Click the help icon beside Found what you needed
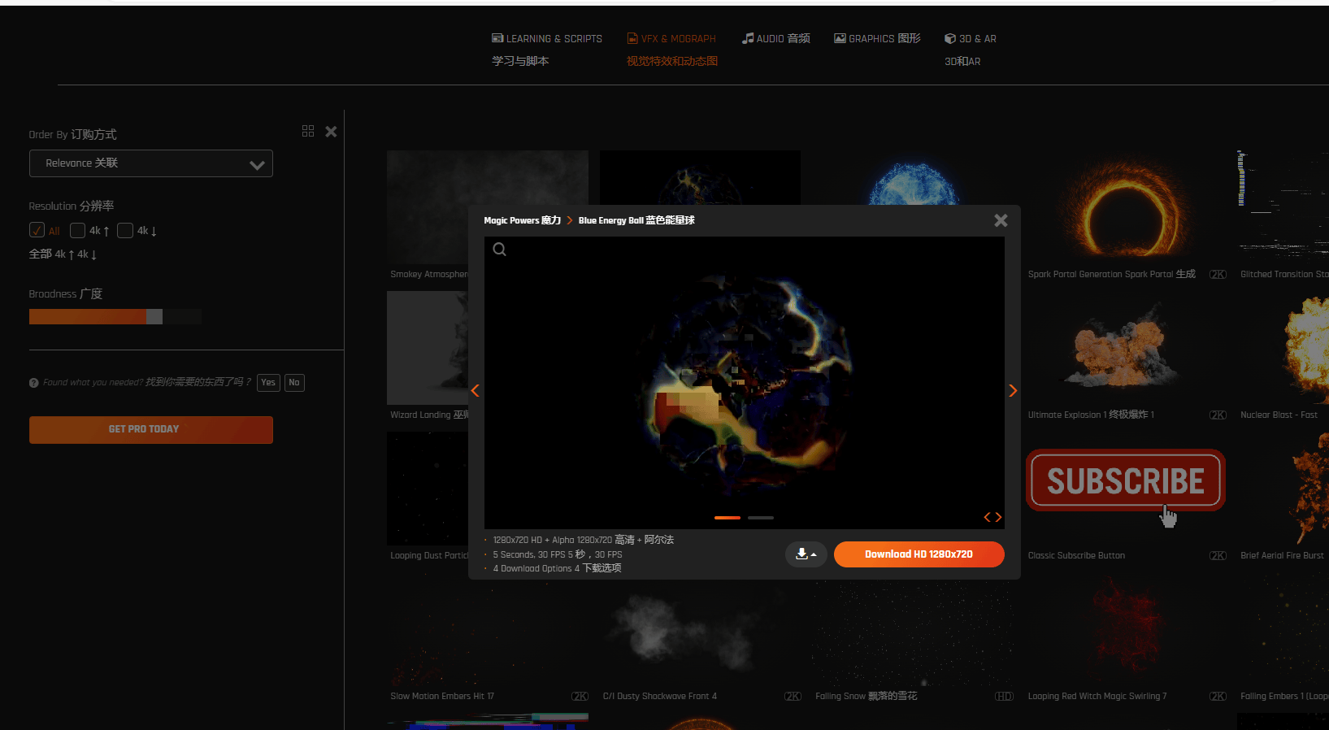1329x730 pixels. pyautogui.click(x=34, y=383)
